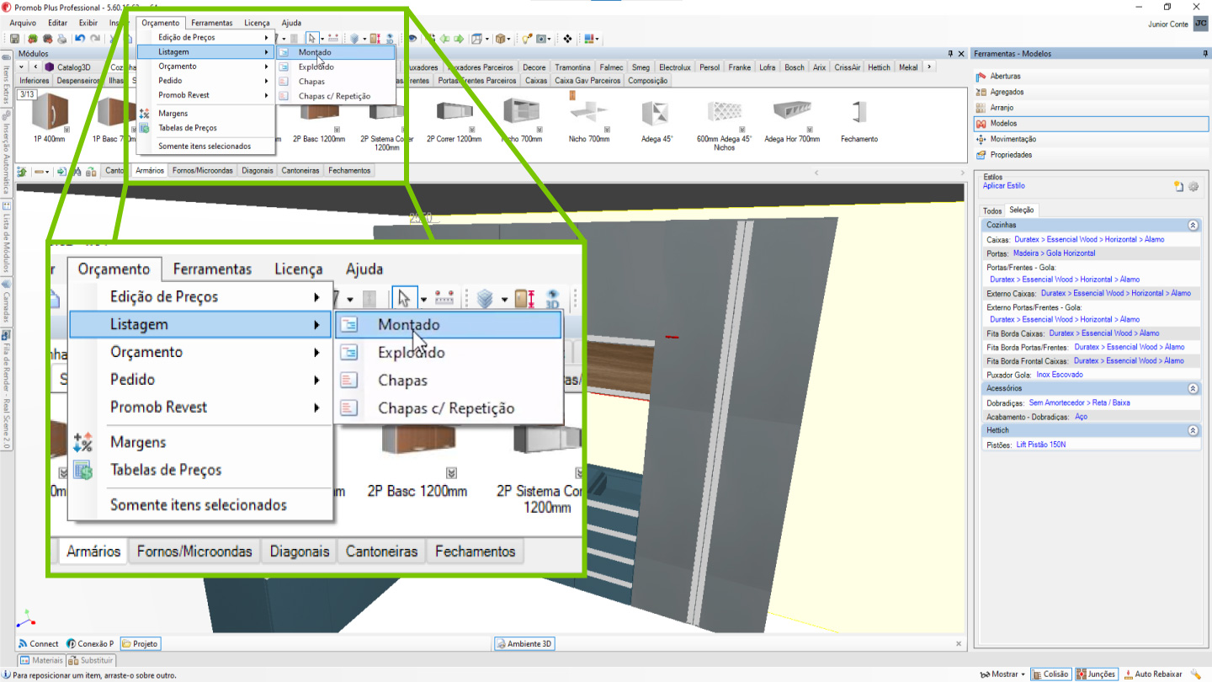Choose Explodido from the Listagem submenu
The height and width of the screenshot is (682, 1212).
[x=316, y=67]
